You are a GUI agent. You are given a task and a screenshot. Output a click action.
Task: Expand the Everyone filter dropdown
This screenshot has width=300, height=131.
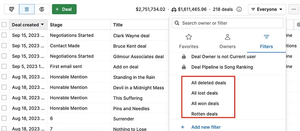tap(267, 9)
